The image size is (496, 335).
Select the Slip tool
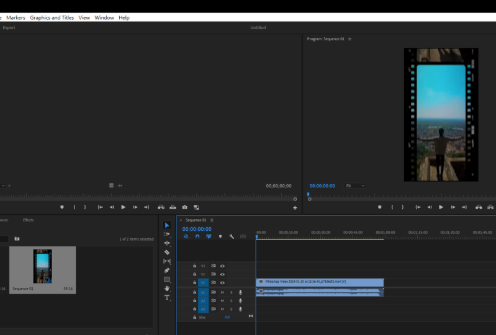pyautogui.click(x=167, y=261)
